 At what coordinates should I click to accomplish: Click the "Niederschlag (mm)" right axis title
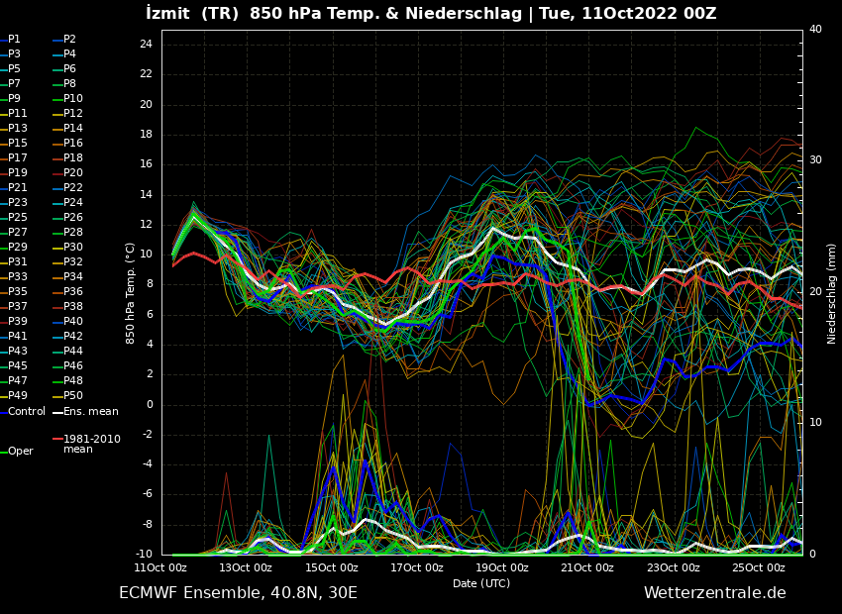tap(831, 293)
